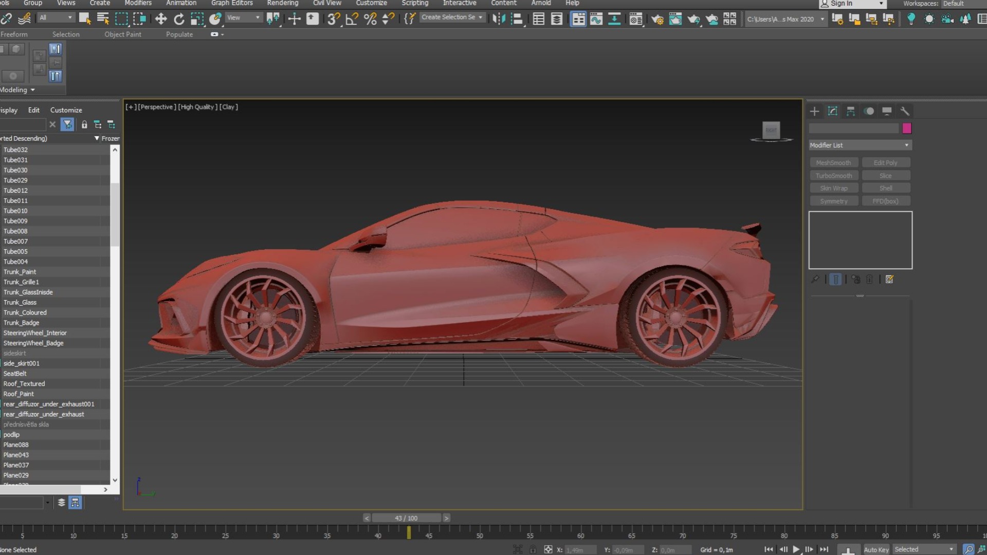Screen dimensions: 987x555
Task: Open the Utilities wrench panel icon
Action: pyautogui.click(x=905, y=111)
